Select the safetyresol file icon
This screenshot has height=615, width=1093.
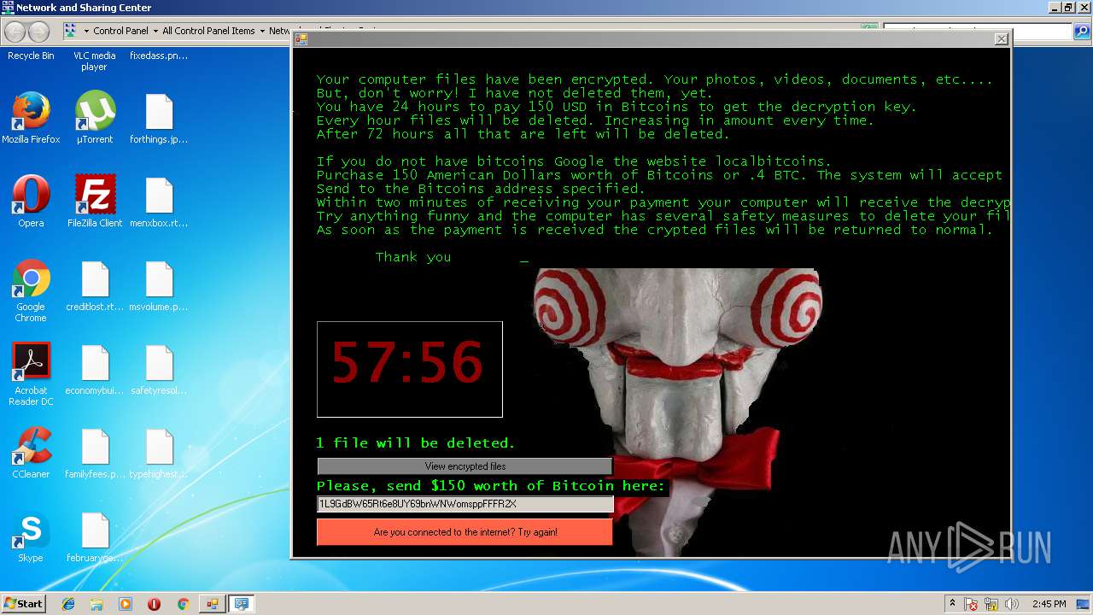click(x=159, y=363)
